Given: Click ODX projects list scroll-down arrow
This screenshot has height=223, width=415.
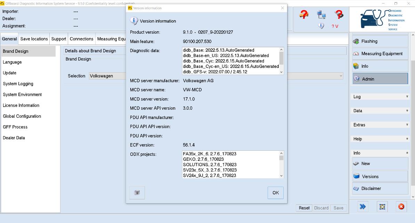Looking at the screenshot, I should pyautogui.click(x=281, y=176).
